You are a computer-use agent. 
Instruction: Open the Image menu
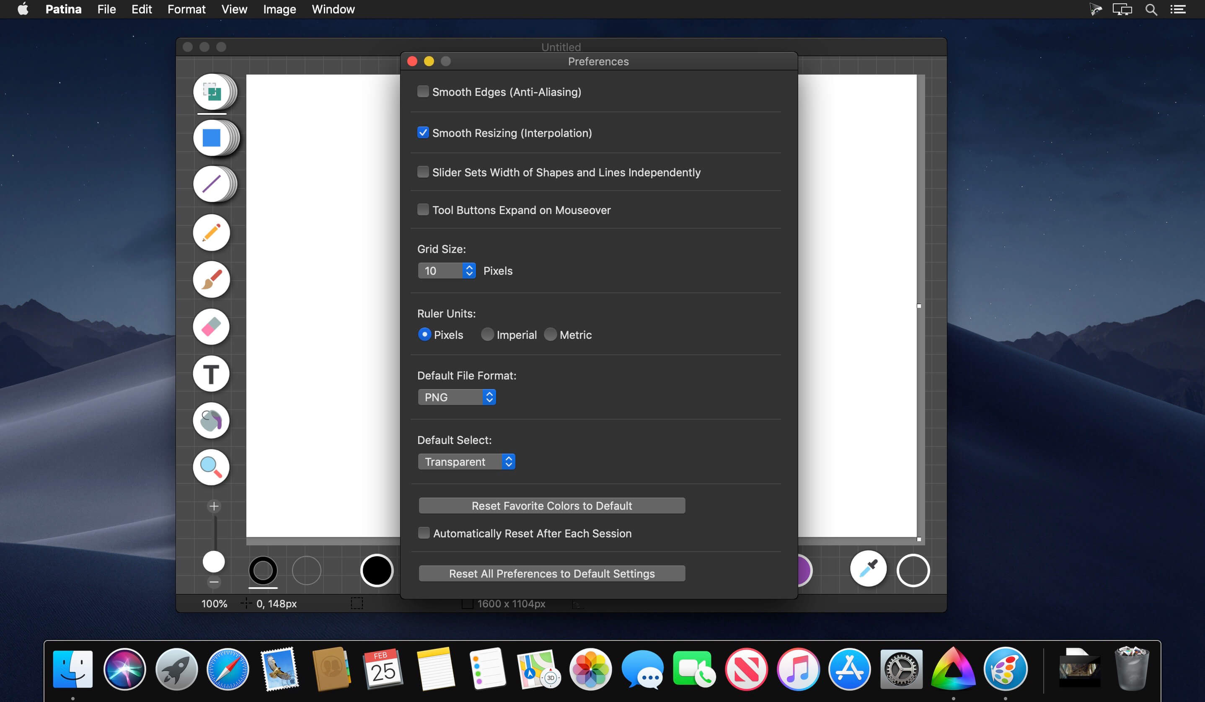tap(279, 9)
